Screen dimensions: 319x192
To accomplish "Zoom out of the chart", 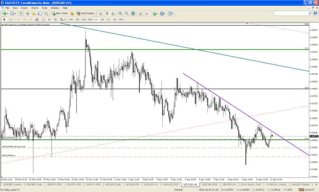I will pyautogui.click(x=126, y=13).
